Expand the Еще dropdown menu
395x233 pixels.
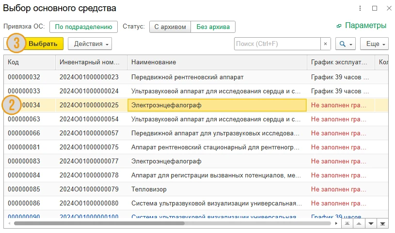click(374, 44)
